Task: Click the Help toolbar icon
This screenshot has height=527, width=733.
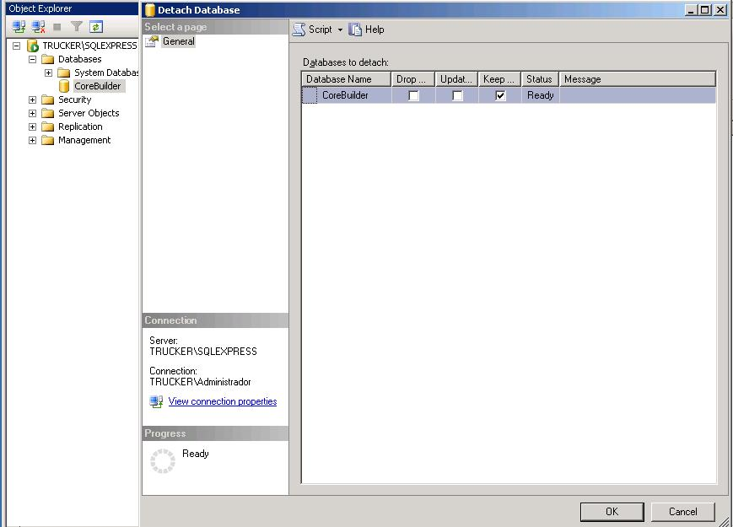Action: (x=355, y=30)
